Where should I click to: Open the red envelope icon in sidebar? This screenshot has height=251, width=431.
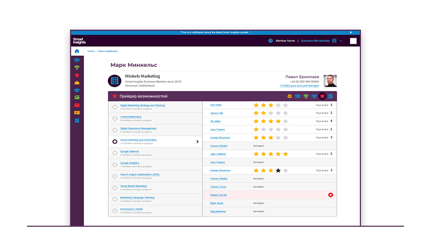[x=77, y=105]
